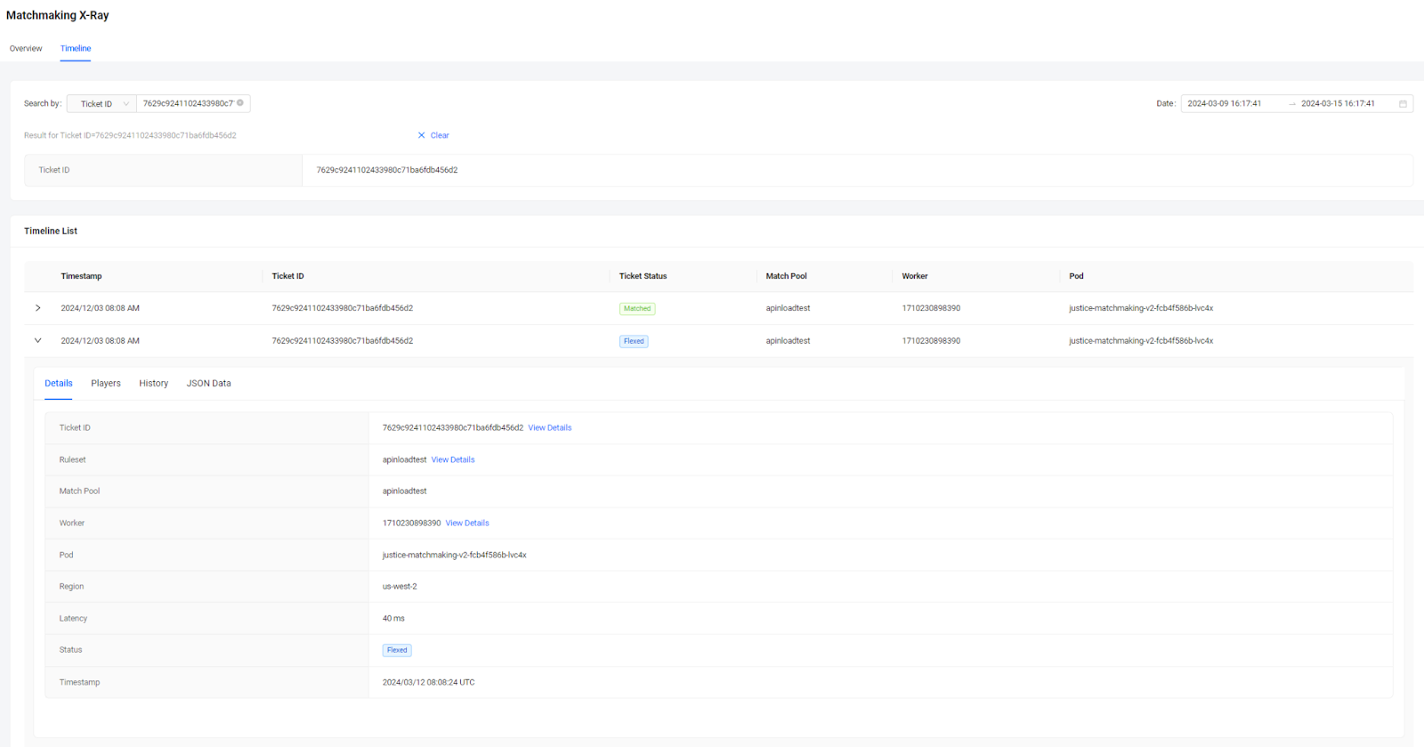Click the X icon beside Clear

tap(422, 135)
